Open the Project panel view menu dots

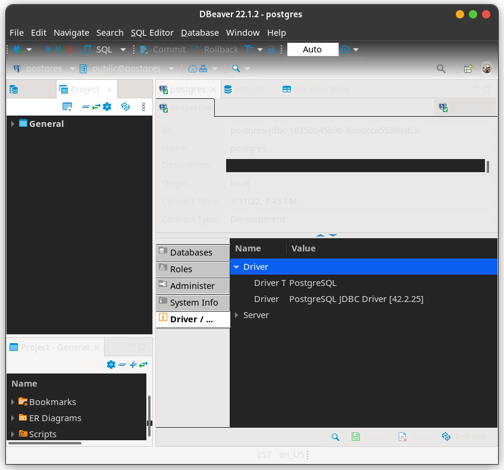point(143,107)
